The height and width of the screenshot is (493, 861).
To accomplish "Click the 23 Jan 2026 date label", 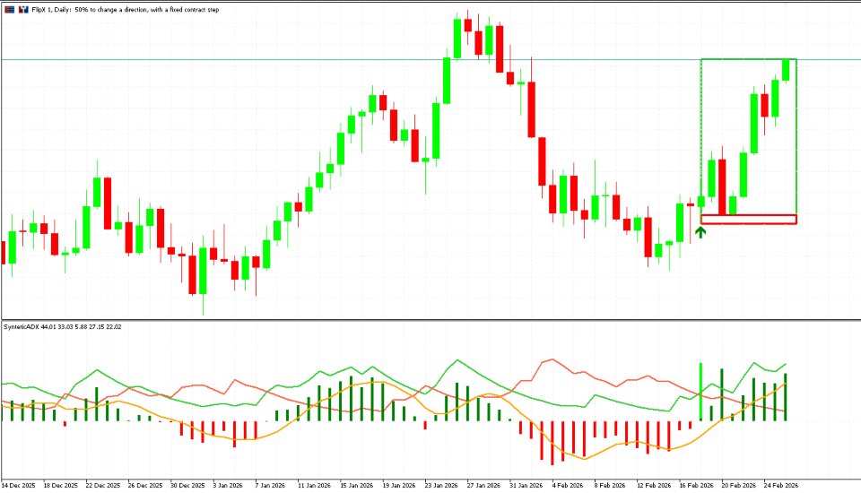I will point(441,485).
